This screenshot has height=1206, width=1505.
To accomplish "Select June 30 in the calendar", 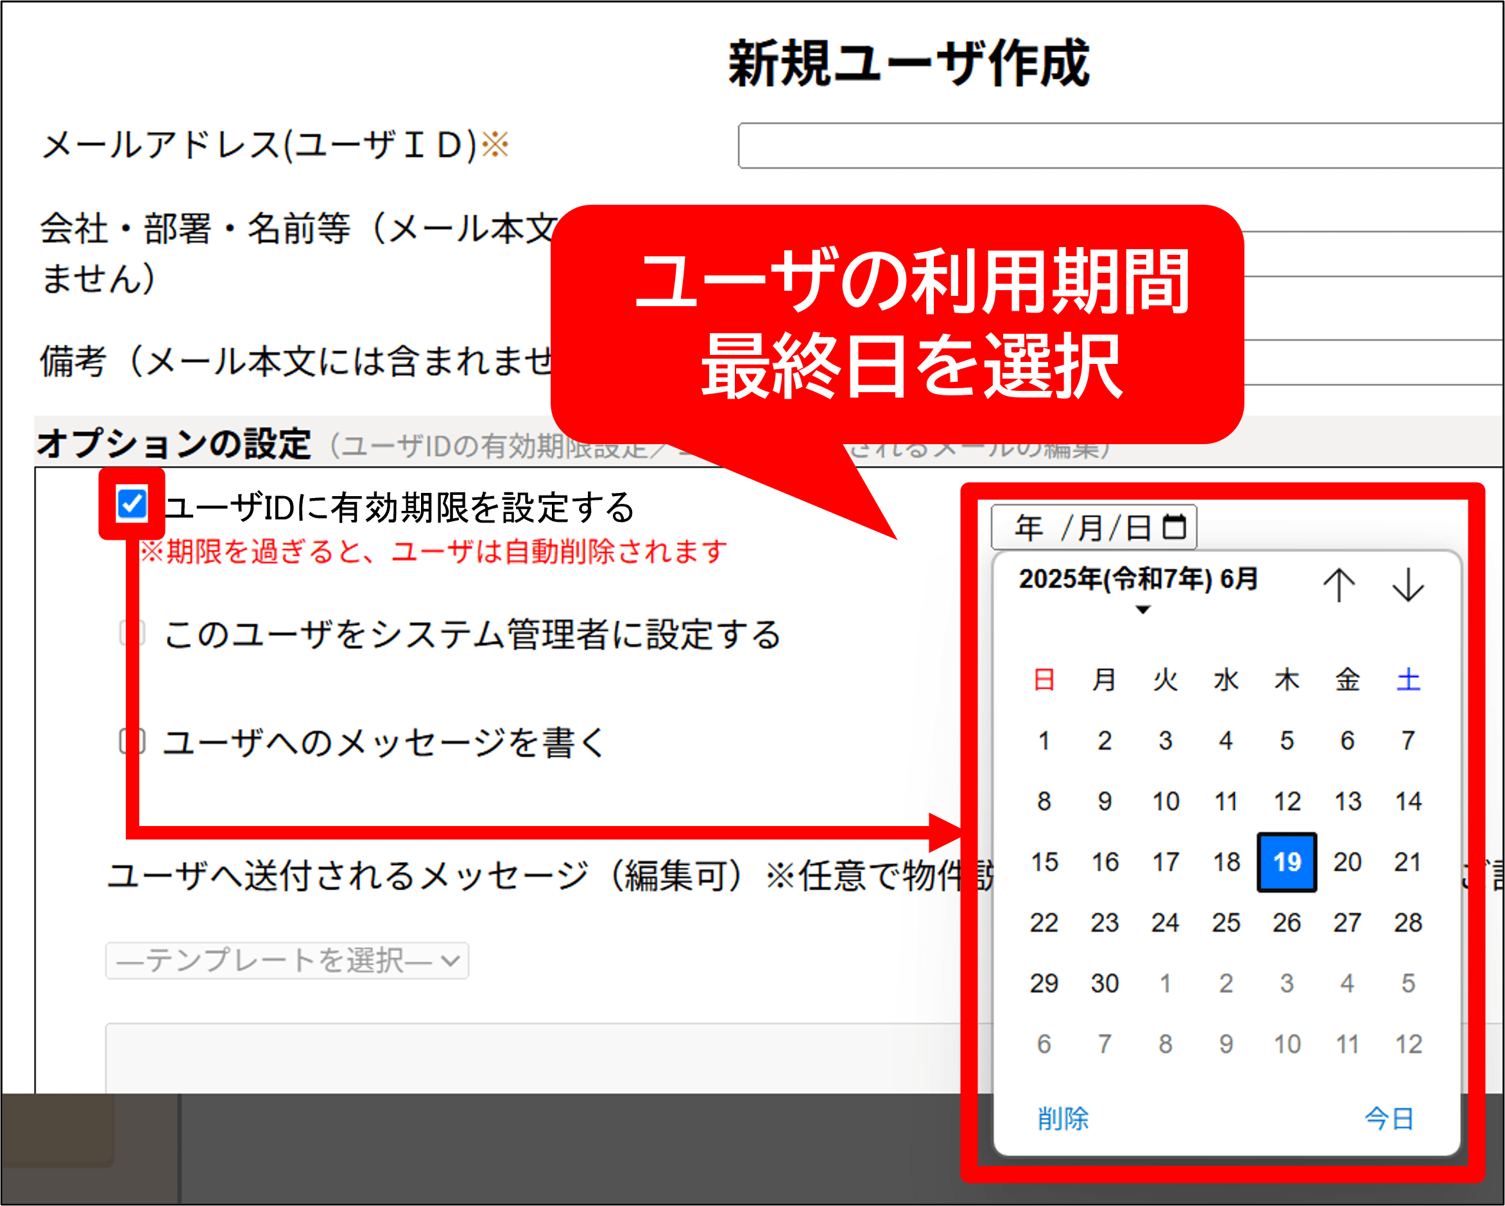I will [x=1105, y=983].
